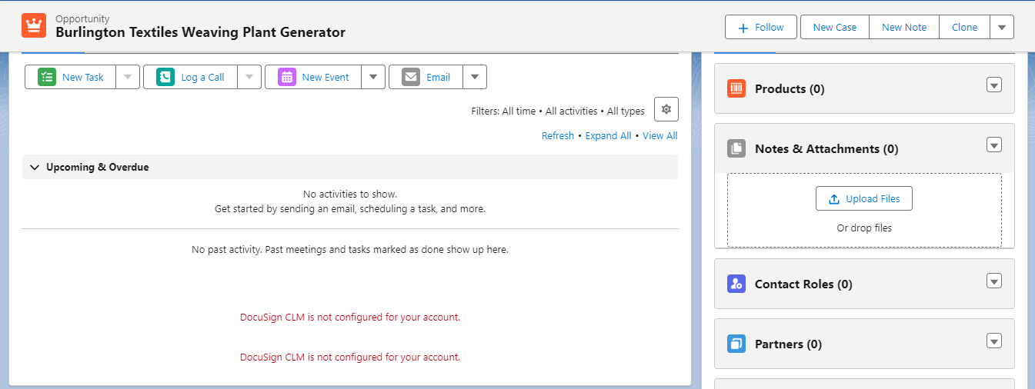Screen dimensions: 1035x389
Task: Open the Contact Roles (0) related list
Action: (803, 284)
